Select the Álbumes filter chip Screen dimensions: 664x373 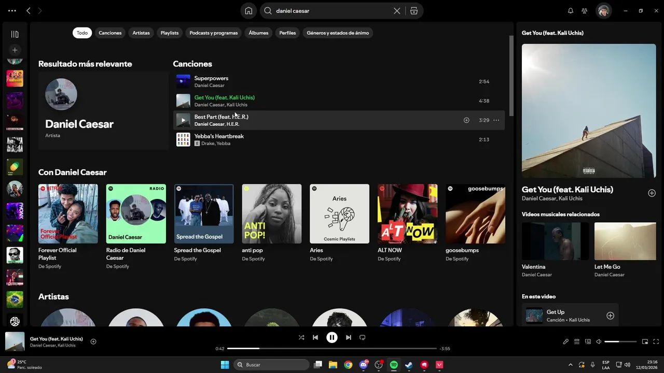tap(258, 33)
